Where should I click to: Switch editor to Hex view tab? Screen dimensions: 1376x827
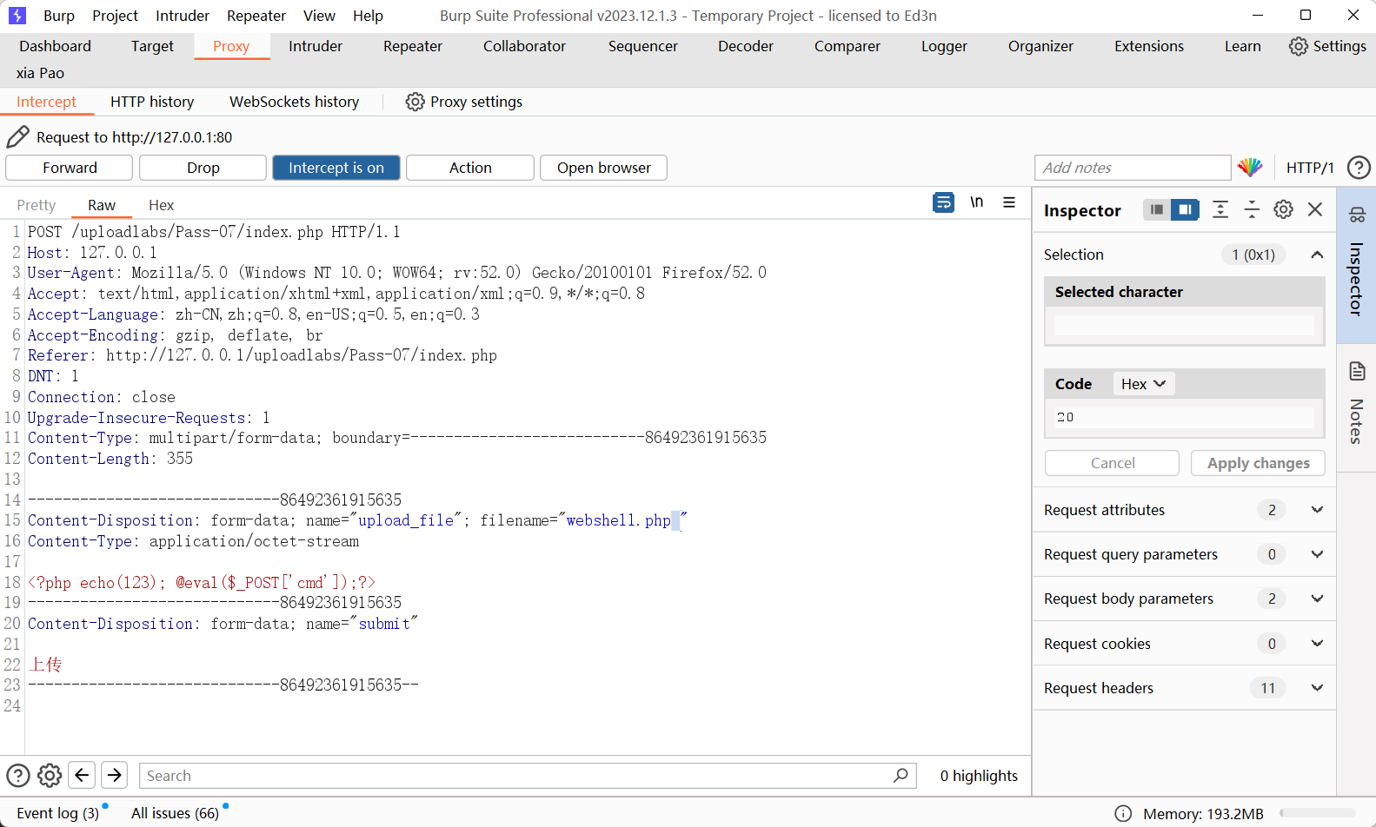coord(161,205)
